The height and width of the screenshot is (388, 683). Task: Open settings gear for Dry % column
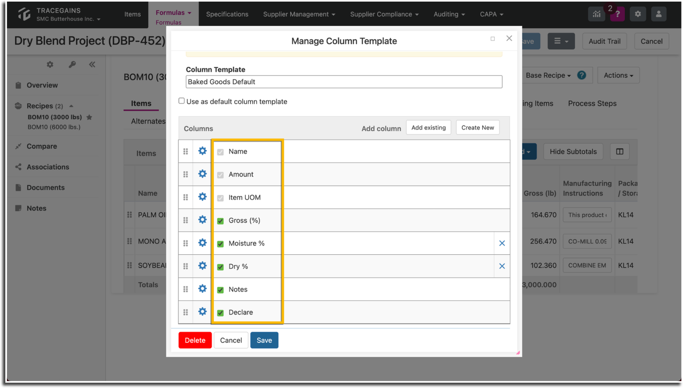point(202,266)
